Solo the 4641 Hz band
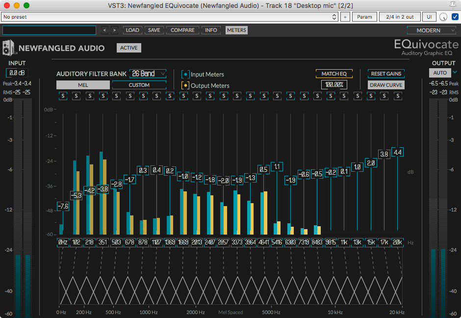Image resolution: width=461 pixels, height=318 pixels. [264, 96]
